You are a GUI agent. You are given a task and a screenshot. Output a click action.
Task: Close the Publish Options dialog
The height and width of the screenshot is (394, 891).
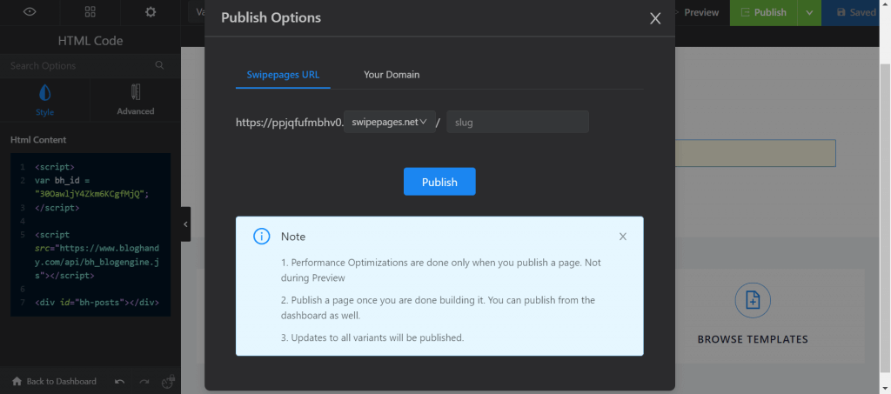pyautogui.click(x=655, y=18)
